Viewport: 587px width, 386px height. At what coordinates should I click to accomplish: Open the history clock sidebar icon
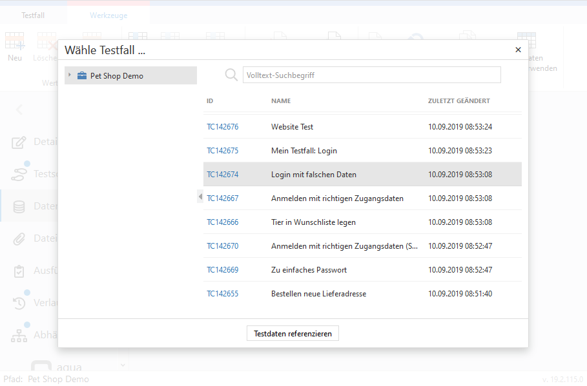click(x=20, y=303)
